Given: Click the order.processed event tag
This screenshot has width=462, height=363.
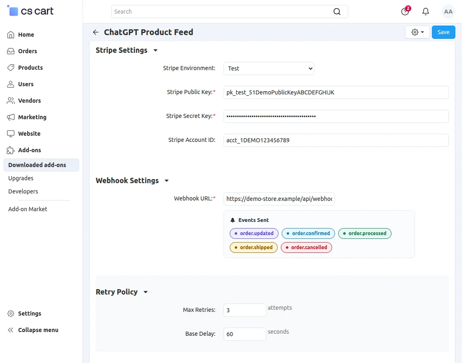Looking at the screenshot, I should [x=365, y=233].
